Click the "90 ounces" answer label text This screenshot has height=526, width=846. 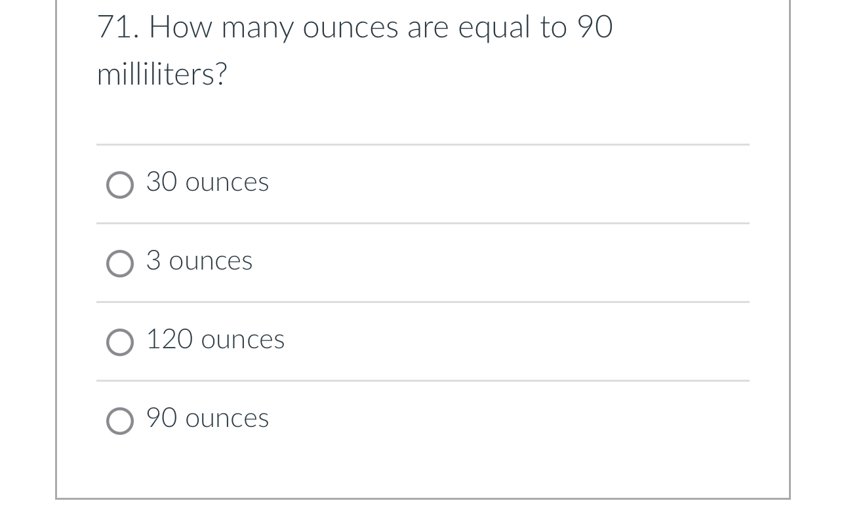pos(207,418)
